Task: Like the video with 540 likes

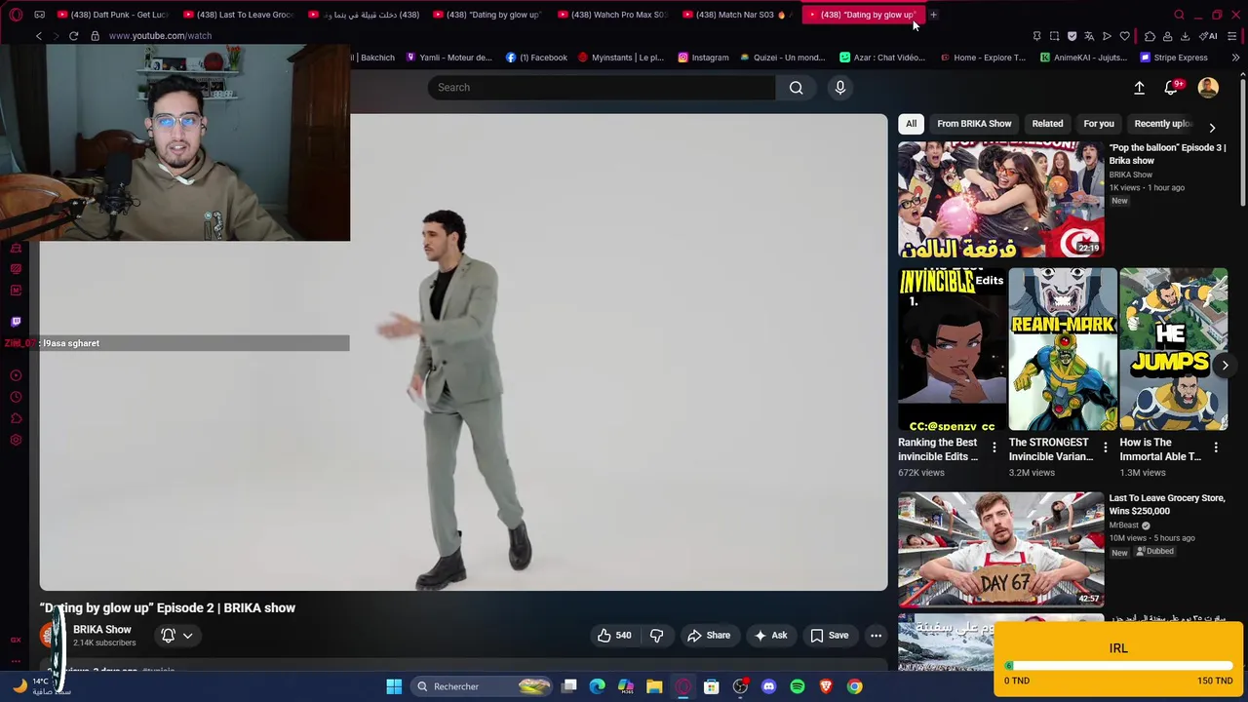Action: (614, 636)
